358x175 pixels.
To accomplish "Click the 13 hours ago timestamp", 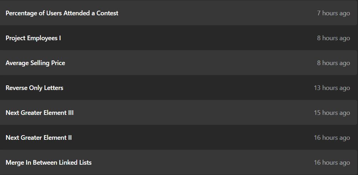I will pyautogui.click(x=332, y=88).
